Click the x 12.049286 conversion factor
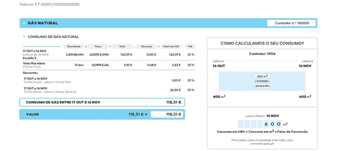This screenshot has width=351, height=151. tap(262, 81)
